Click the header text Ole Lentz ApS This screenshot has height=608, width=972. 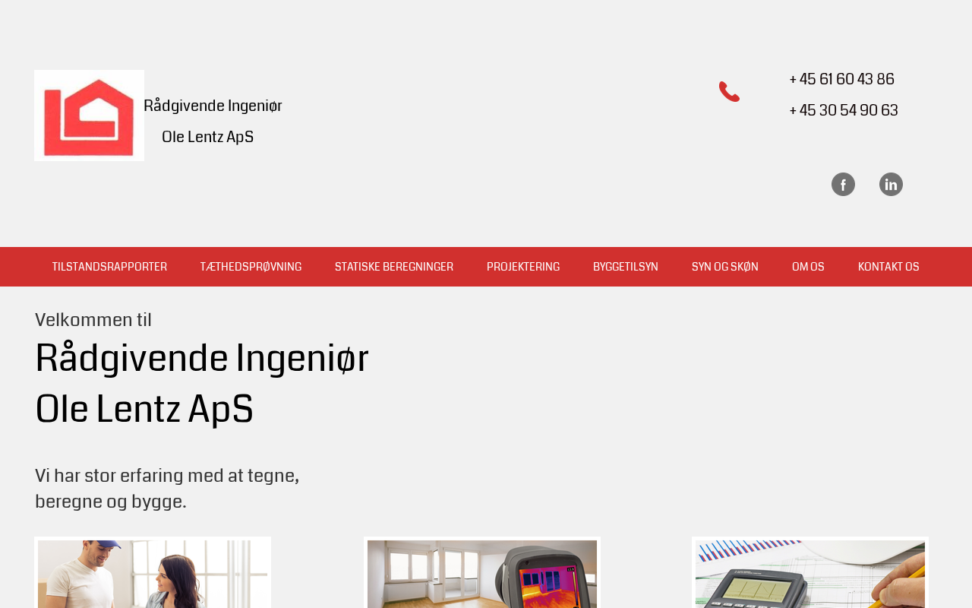[x=207, y=137]
